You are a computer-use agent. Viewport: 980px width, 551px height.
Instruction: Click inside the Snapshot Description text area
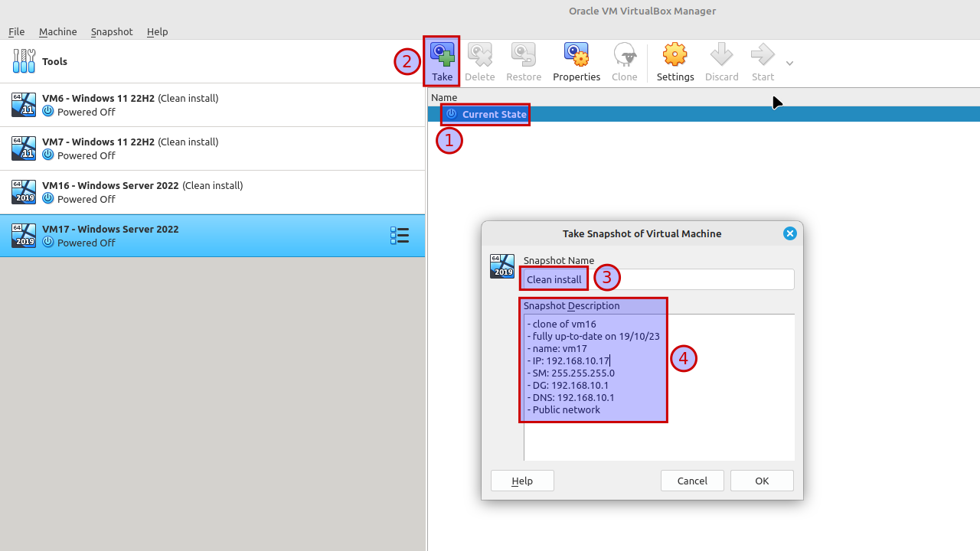point(659,387)
